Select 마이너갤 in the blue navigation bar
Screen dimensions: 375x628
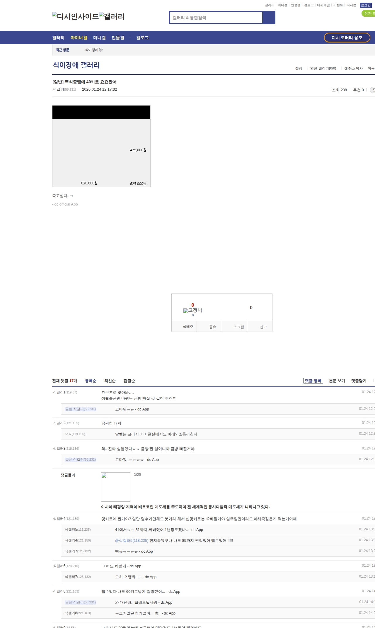tap(79, 38)
